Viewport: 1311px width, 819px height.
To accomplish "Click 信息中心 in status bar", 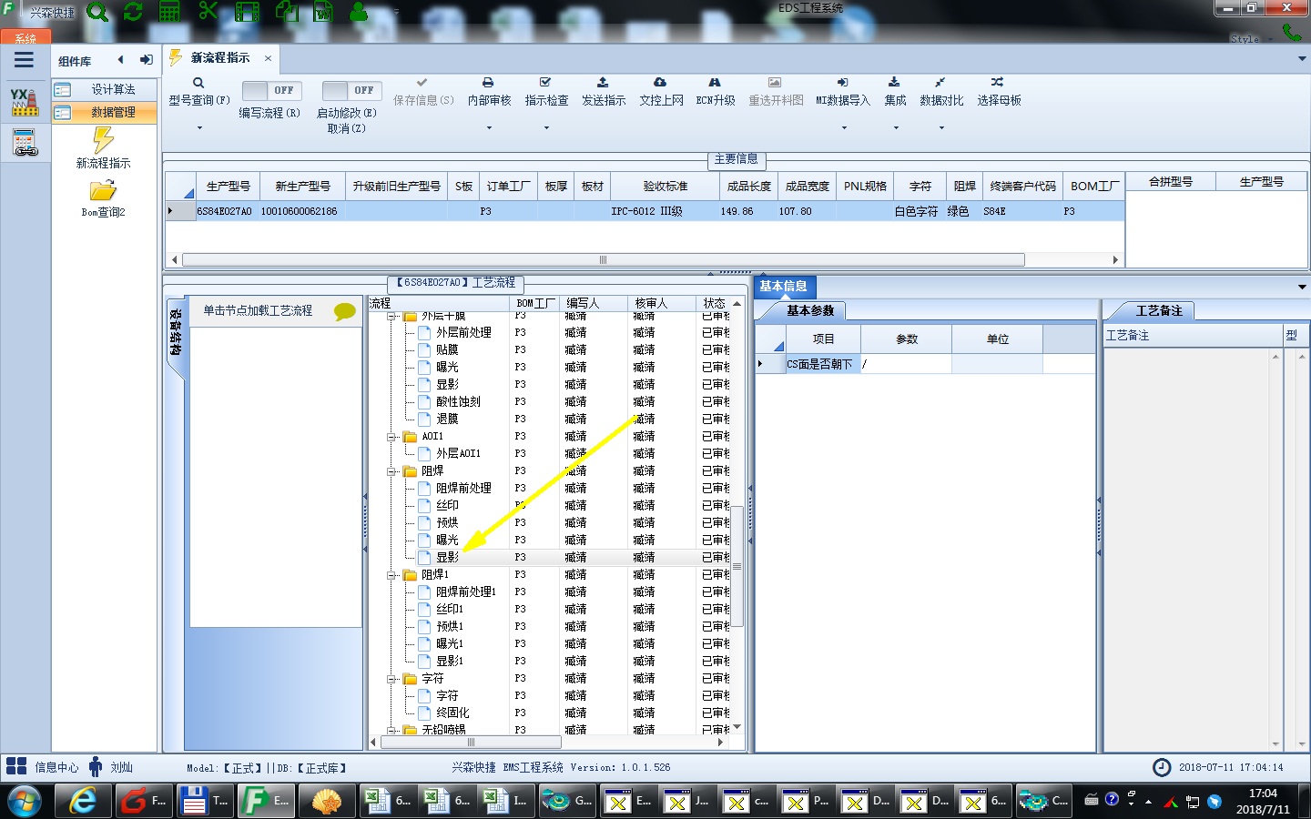I will pyautogui.click(x=45, y=767).
